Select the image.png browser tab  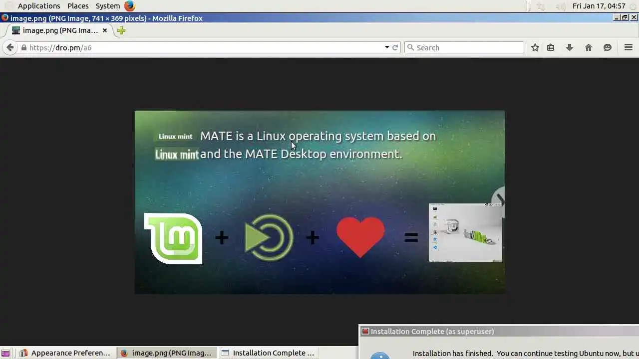pos(59,30)
